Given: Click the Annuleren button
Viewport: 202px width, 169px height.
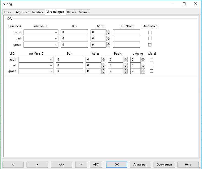Looking at the screenshot, I should coord(140,165).
